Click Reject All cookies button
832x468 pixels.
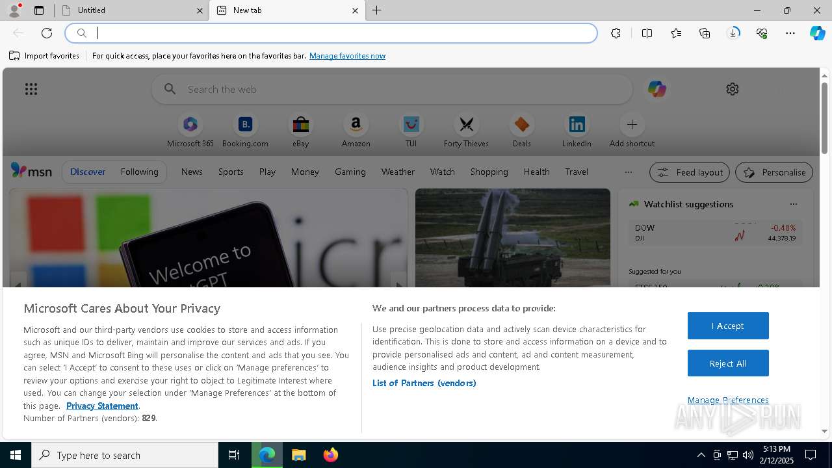tap(728, 363)
